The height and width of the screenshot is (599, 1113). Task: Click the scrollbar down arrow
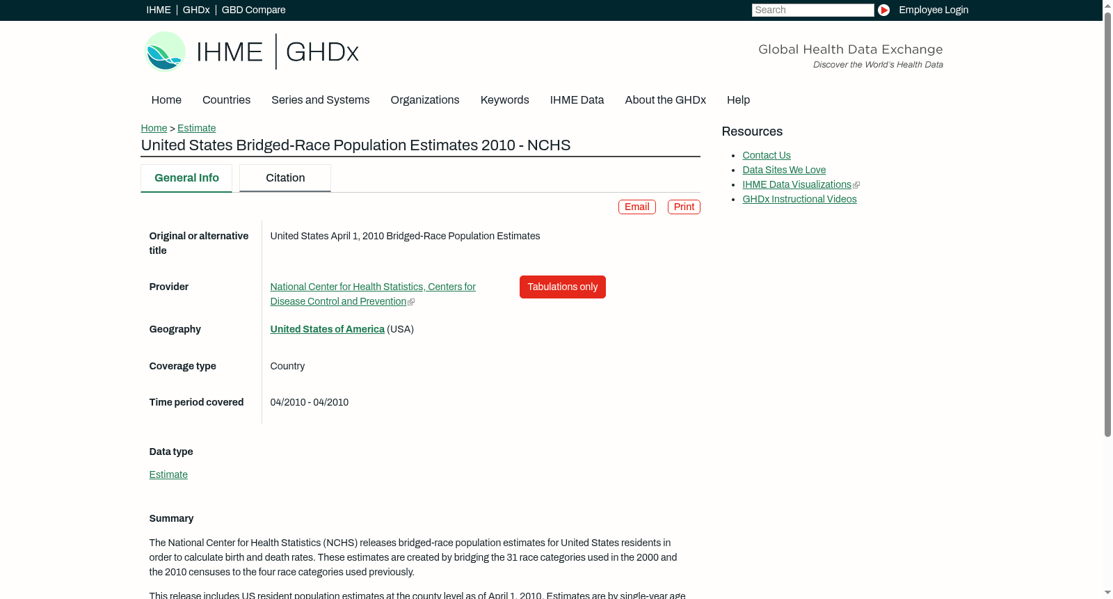click(1107, 593)
